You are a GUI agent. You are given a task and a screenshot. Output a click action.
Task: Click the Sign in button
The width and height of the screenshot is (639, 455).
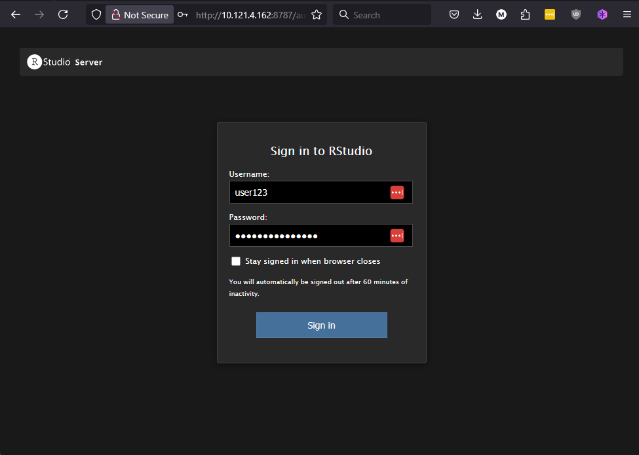(322, 325)
